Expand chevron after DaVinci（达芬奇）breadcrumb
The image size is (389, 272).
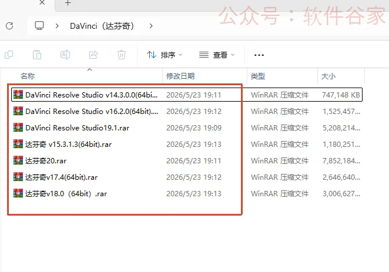tap(151, 26)
